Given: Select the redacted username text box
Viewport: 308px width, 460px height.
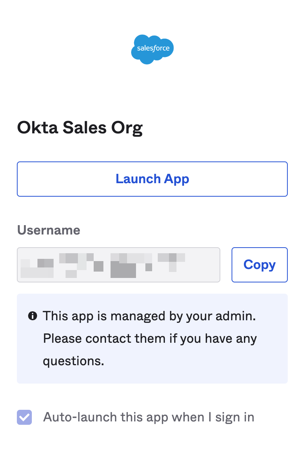Looking at the screenshot, I should 118,265.
